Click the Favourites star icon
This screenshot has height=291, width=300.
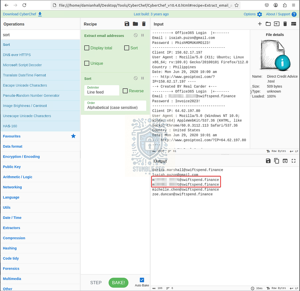73,136
